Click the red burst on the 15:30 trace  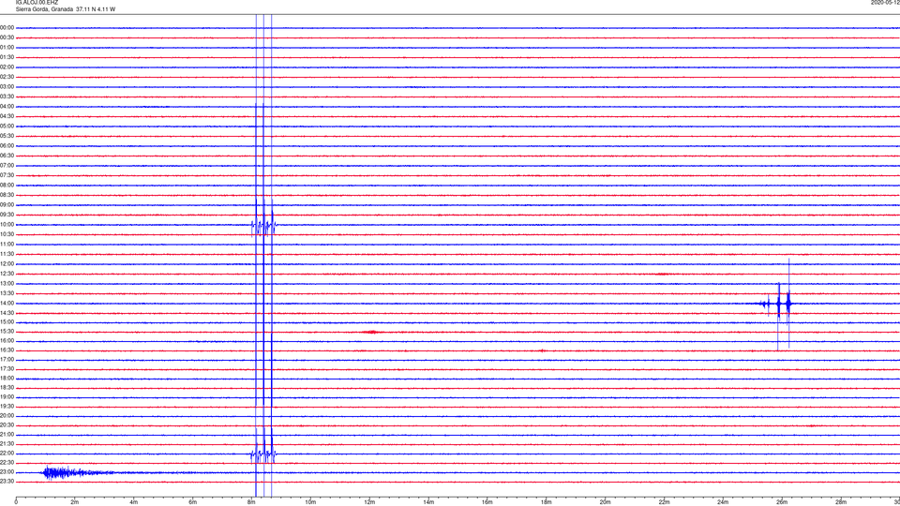[x=371, y=332]
